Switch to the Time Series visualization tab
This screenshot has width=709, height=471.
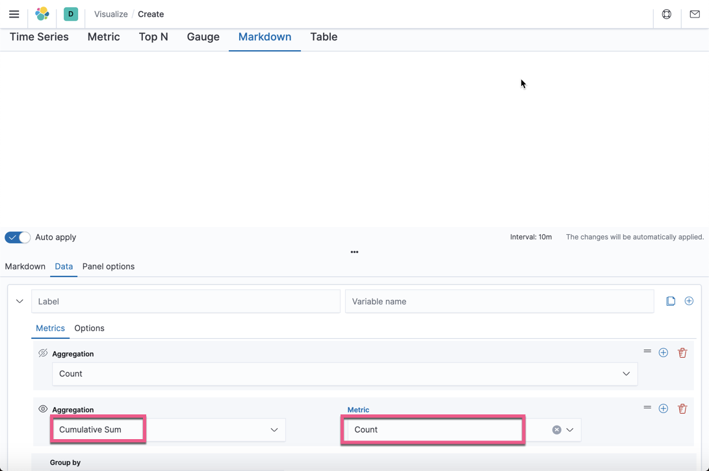(38, 37)
